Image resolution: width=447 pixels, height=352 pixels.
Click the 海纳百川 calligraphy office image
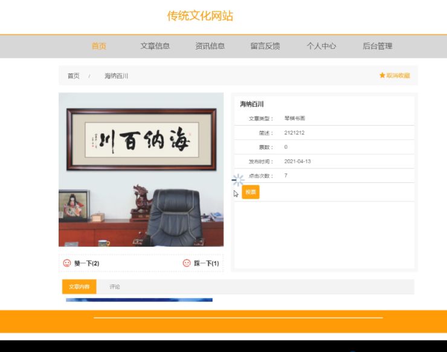click(x=141, y=170)
